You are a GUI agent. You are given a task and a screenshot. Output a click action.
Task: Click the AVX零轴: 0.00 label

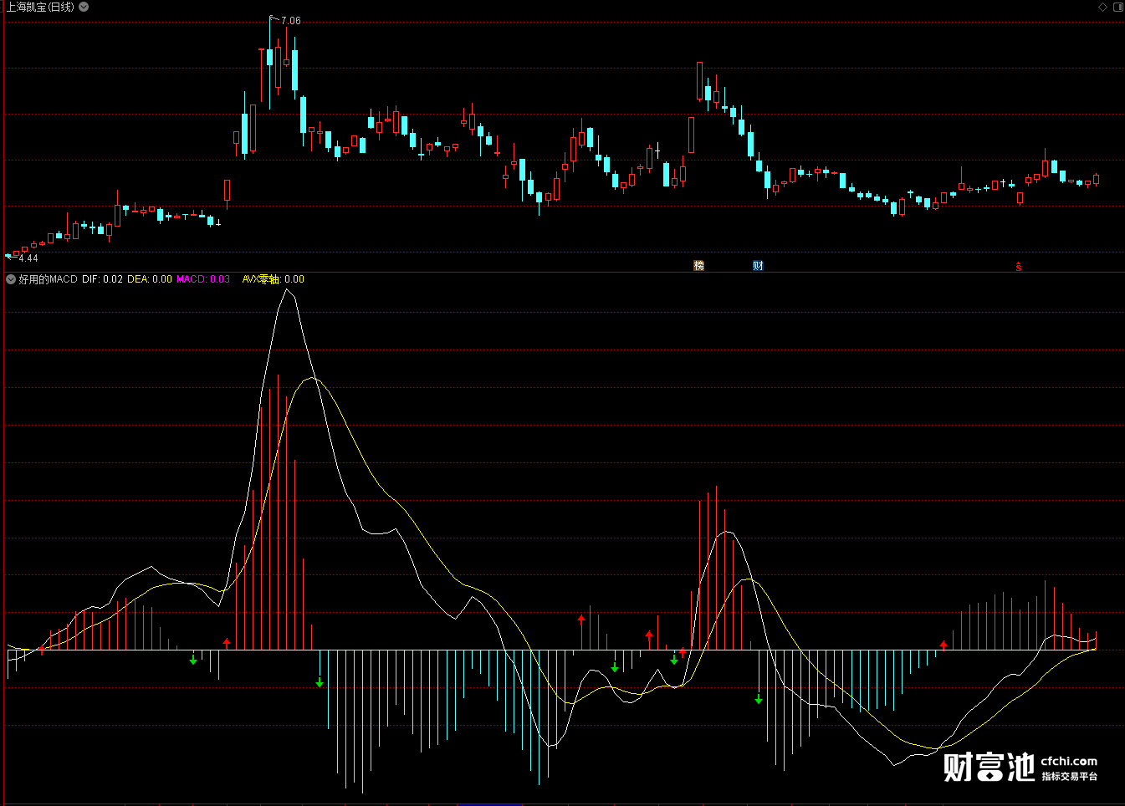point(273,279)
